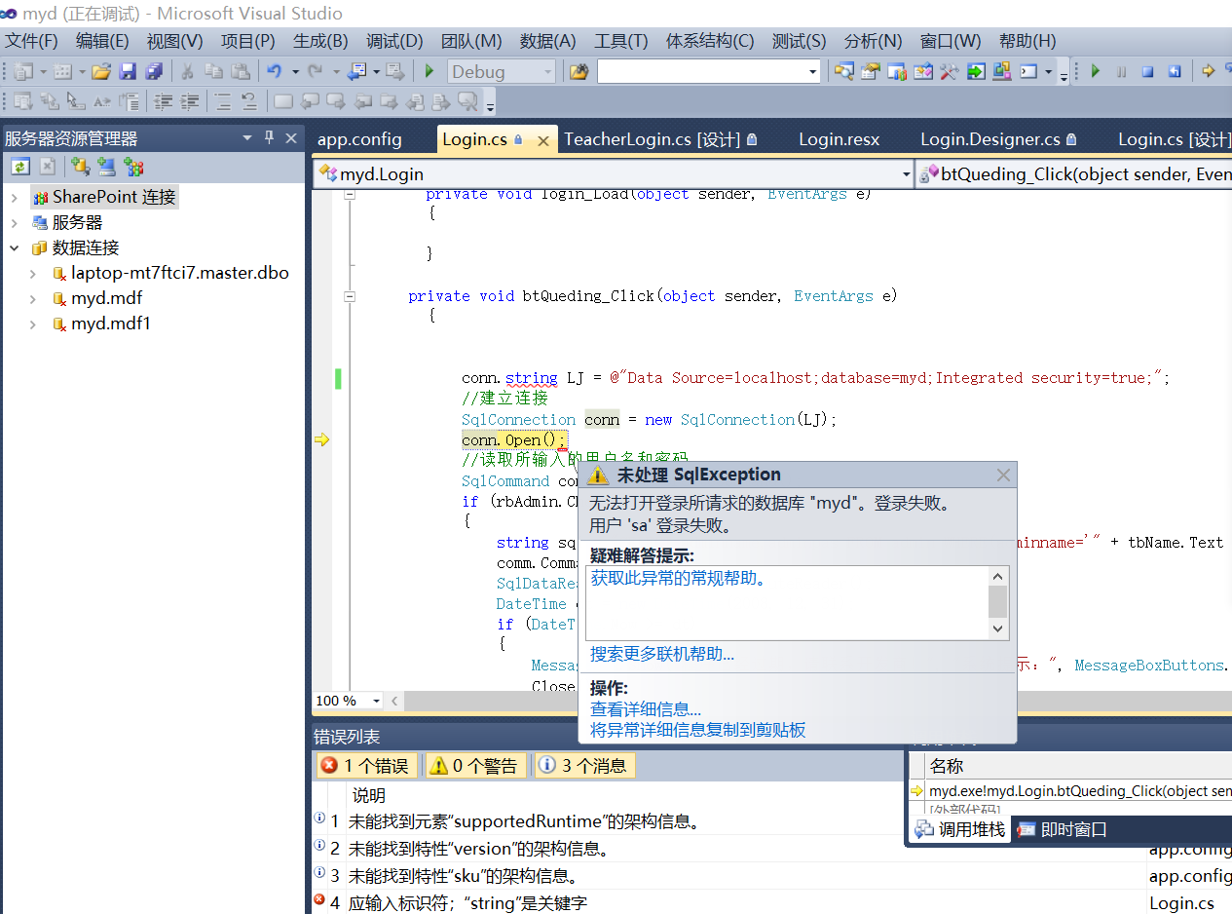Expand the myd.mdf1 connection
This screenshot has height=914, width=1232.
coord(33,324)
